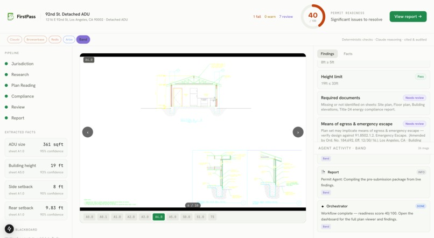Image resolution: width=434 pixels, height=238 pixels.
Task: Click the '7 review' status count
Action: click(x=286, y=17)
